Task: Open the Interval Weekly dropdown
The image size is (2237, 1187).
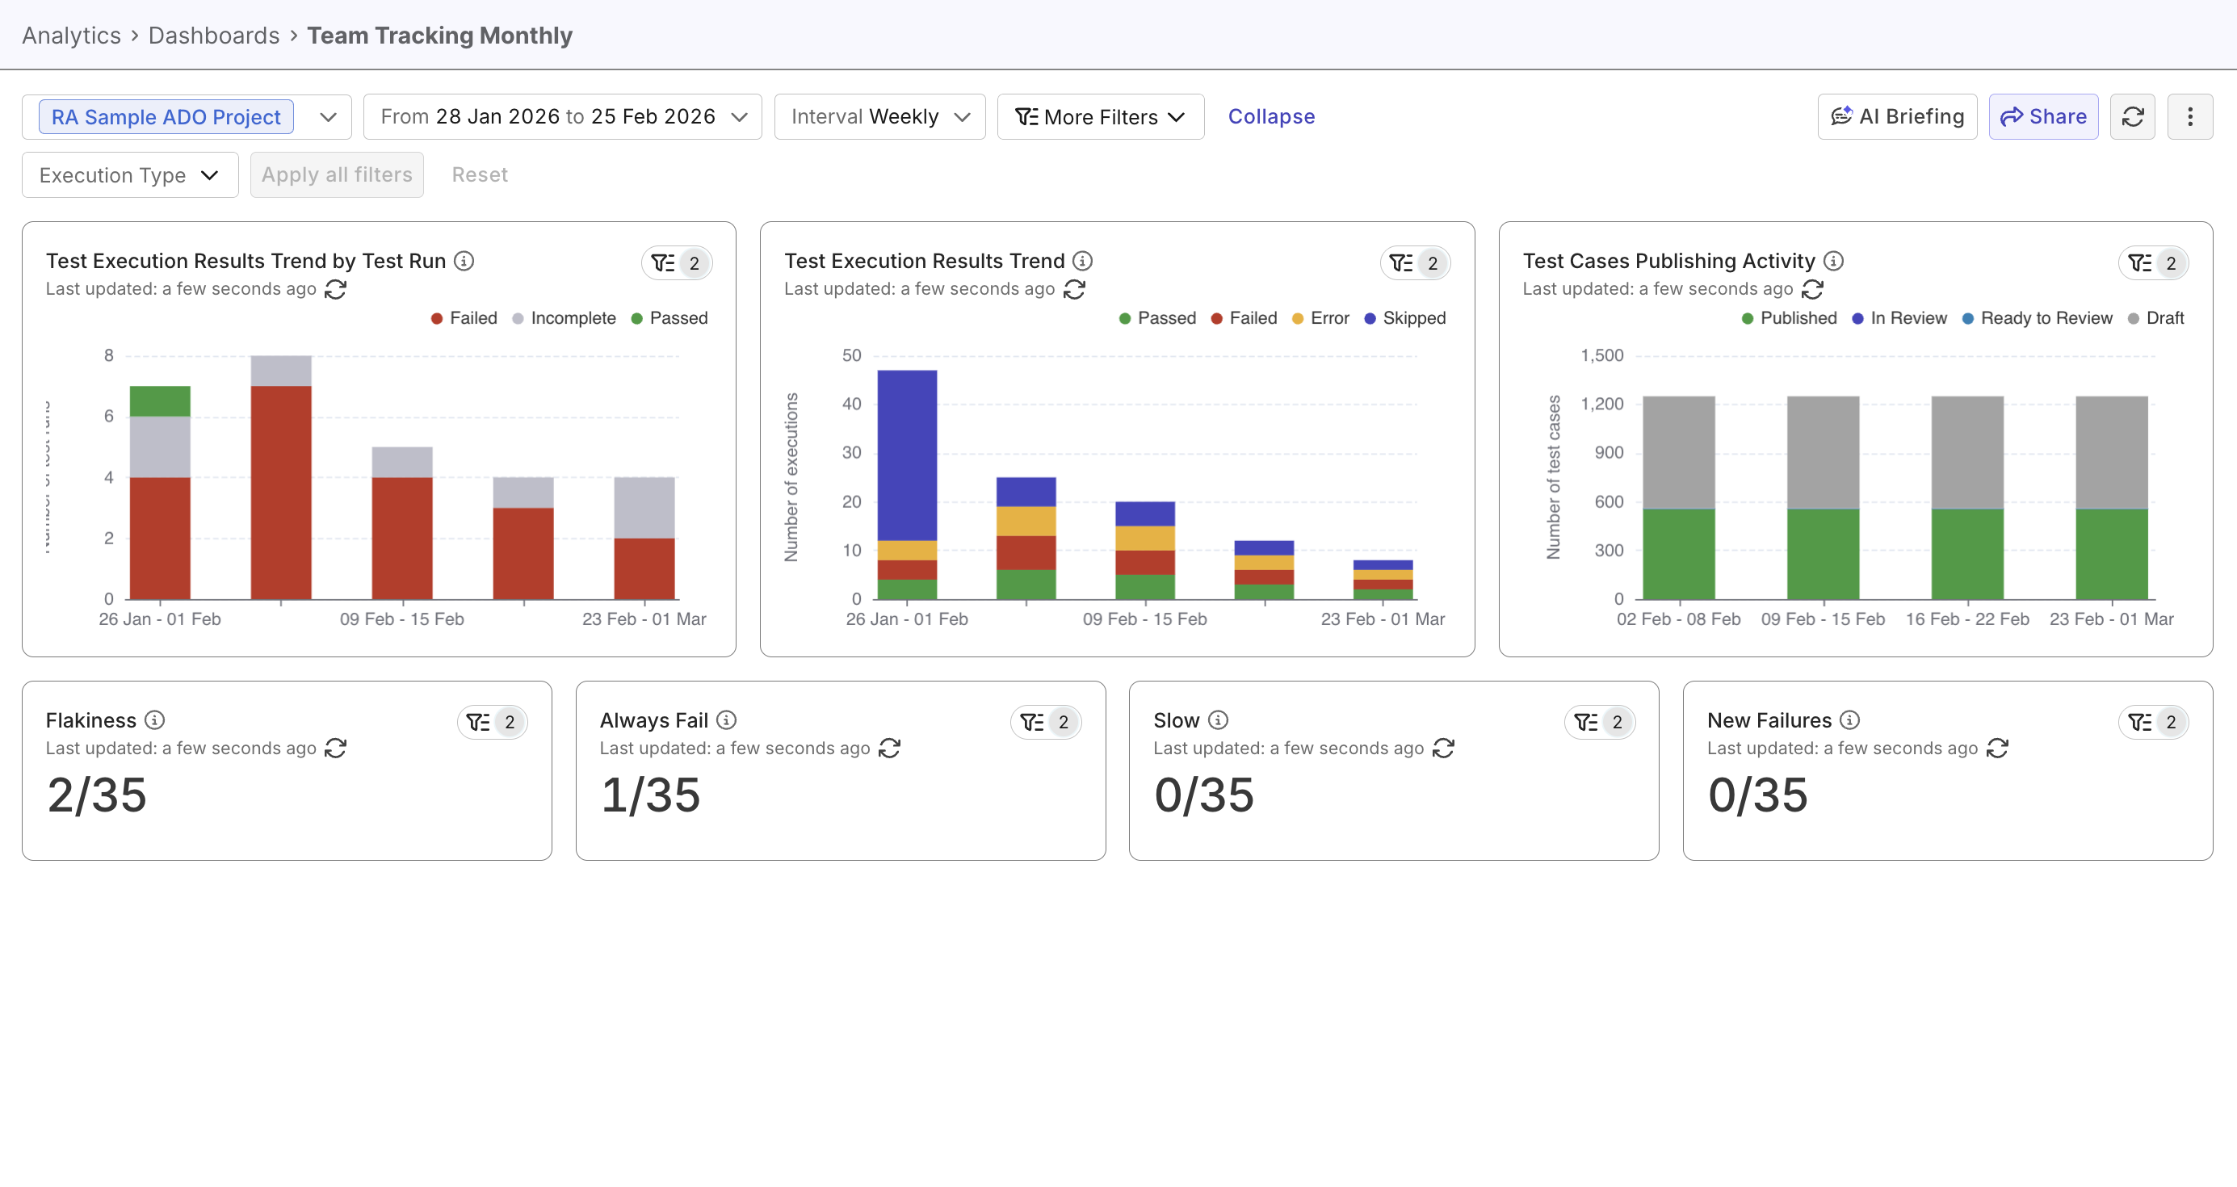Action: coord(879,115)
